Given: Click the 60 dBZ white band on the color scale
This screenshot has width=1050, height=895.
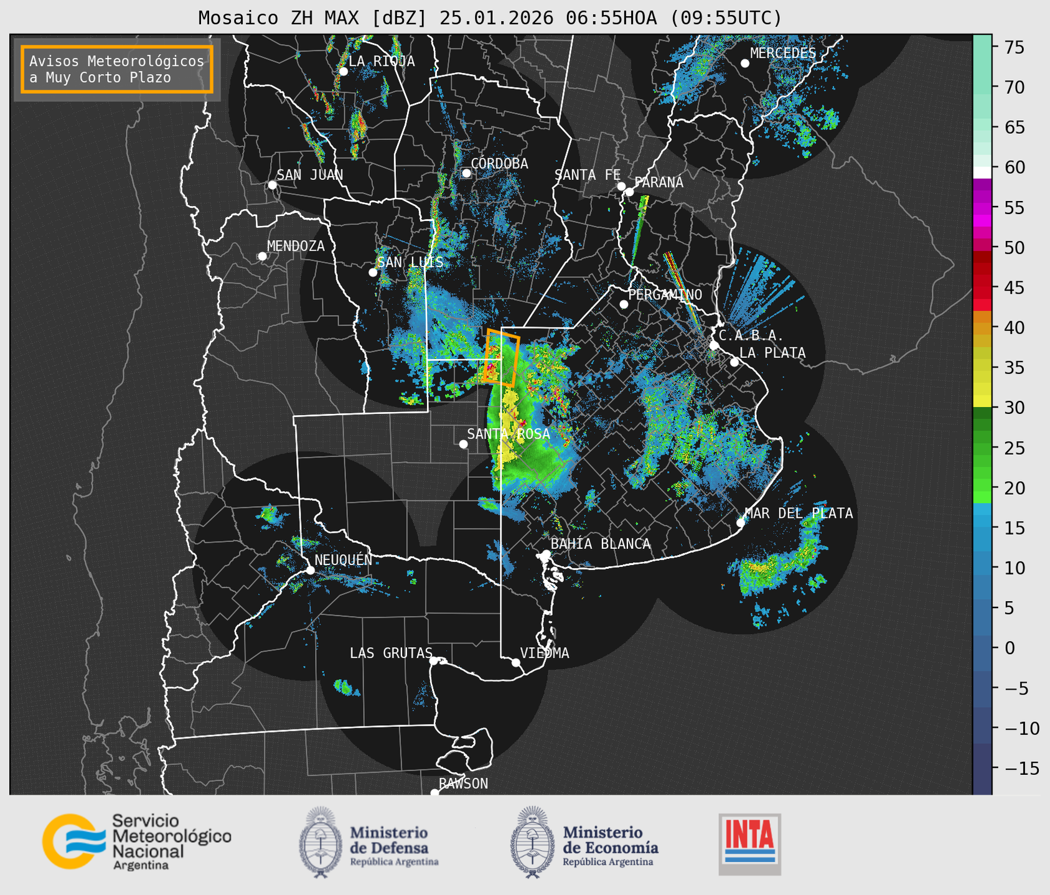Looking at the screenshot, I should click(982, 172).
